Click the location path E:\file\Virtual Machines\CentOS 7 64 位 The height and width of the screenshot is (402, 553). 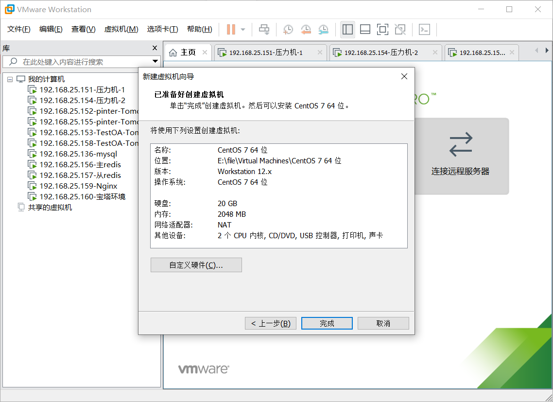(x=279, y=161)
